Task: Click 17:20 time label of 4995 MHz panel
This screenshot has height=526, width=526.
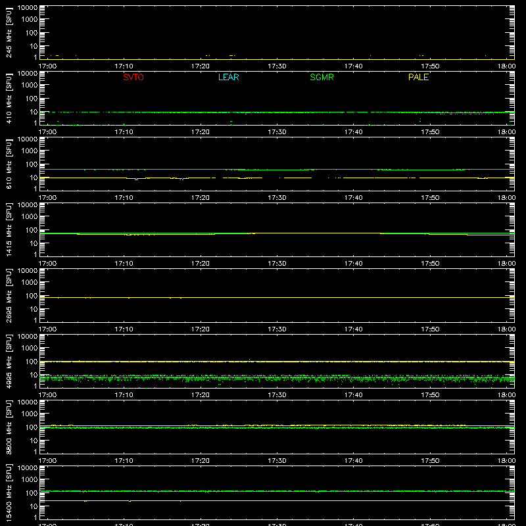Action: (x=201, y=395)
